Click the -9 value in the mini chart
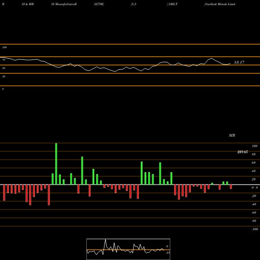Image resolution: width=260 pixels, height=260 pixels. (166, 246)
